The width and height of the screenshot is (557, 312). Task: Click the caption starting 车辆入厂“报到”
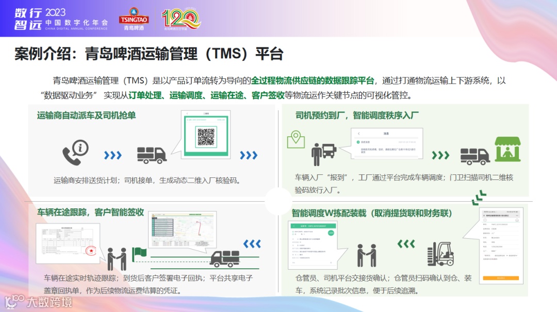click(404, 184)
